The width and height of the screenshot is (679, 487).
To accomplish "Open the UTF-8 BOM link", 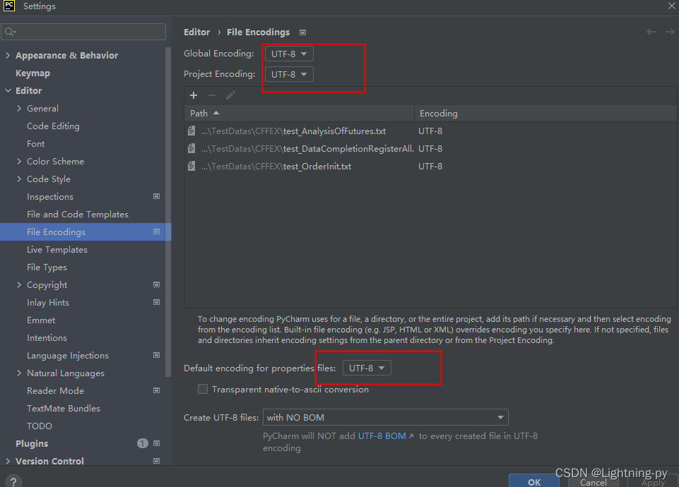I will 380,435.
